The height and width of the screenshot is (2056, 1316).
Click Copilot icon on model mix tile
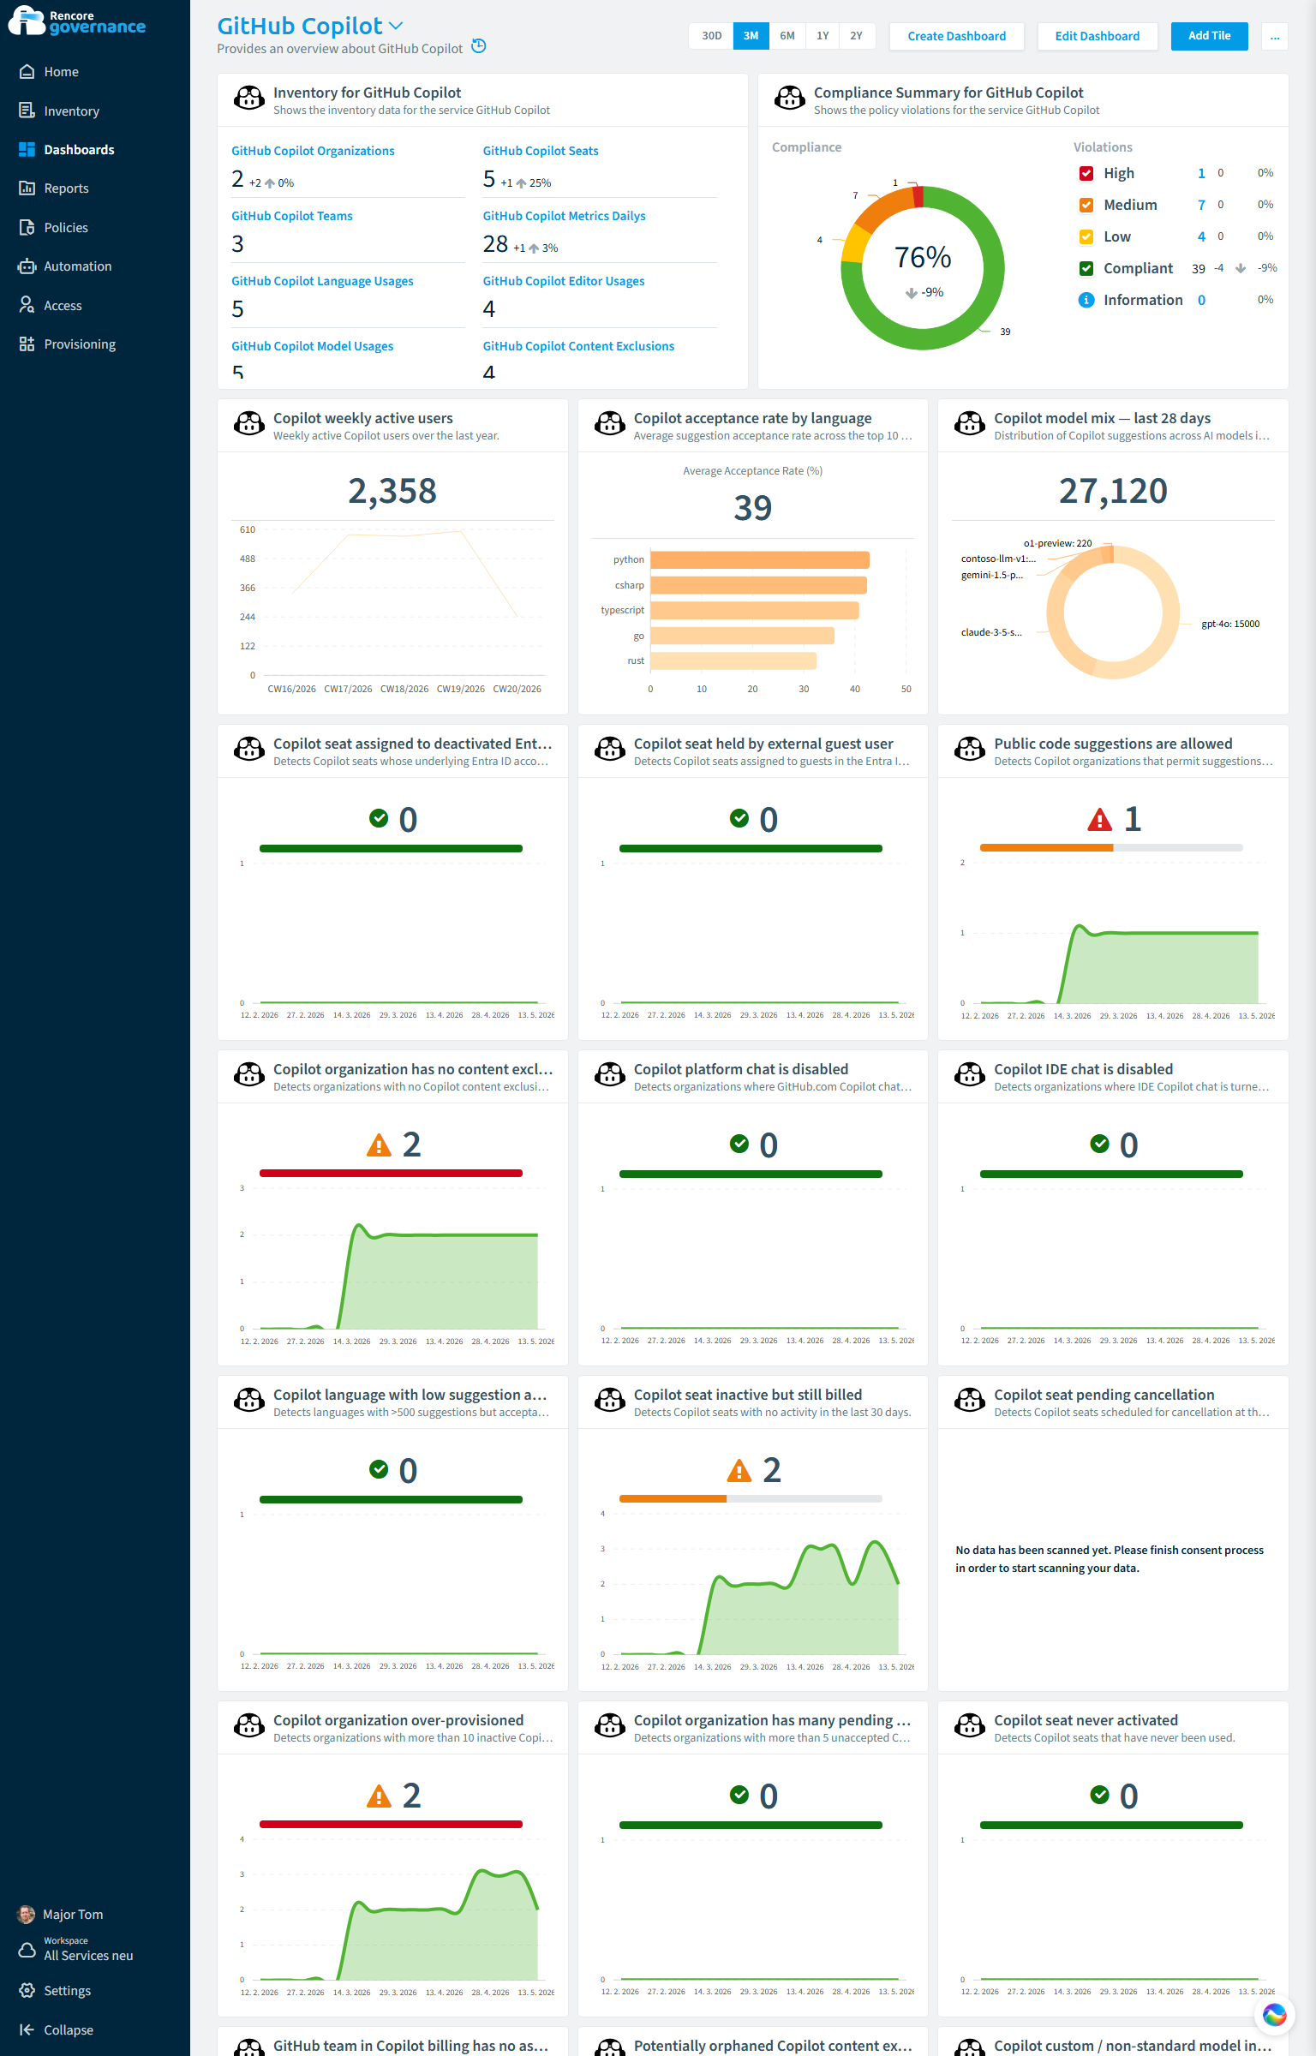(970, 425)
